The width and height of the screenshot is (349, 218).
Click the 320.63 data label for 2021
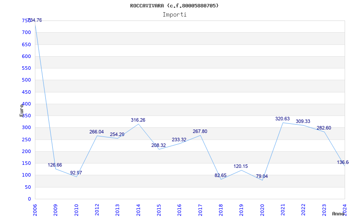tap(282, 119)
